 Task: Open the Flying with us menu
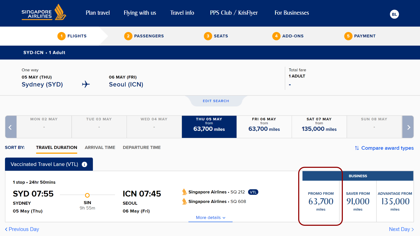coord(140,13)
